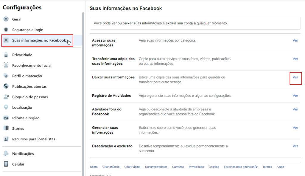Click Ver for Gerenciar suas informações
305x176 pixels.
tap(295, 128)
